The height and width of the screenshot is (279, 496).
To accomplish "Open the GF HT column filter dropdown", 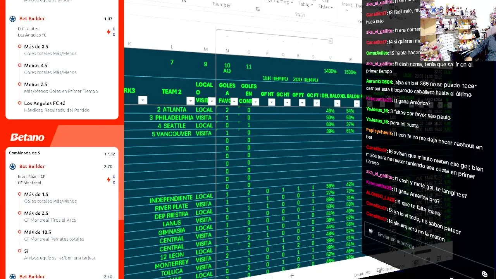I will tap(271, 102).
